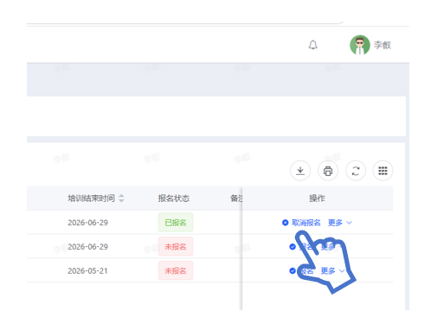Screen dimensions: 431x325
Task: Sort by 培训结束时间 column arrows
Action: 121,198
